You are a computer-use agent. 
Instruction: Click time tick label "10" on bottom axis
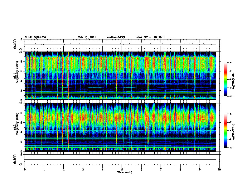pyautogui.click(x=219, y=170)
